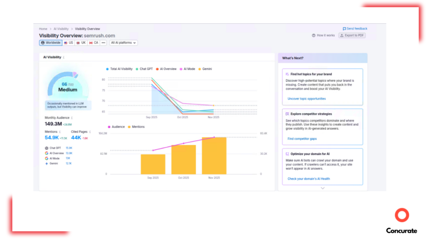Navigate to AI Visibility breadcrumb
This screenshot has height=239, width=426.
[x=60, y=29]
